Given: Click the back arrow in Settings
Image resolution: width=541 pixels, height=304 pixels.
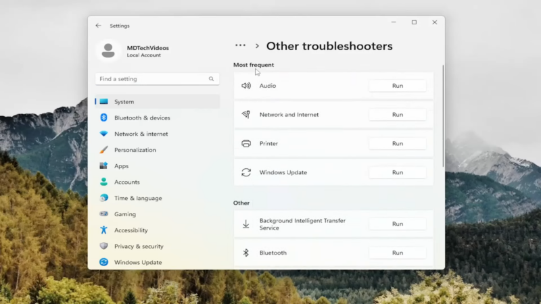Looking at the screenshot, I should [x=98, y=26].
